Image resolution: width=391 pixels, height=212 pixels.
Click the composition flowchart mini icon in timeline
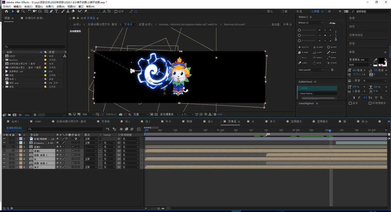107,129
